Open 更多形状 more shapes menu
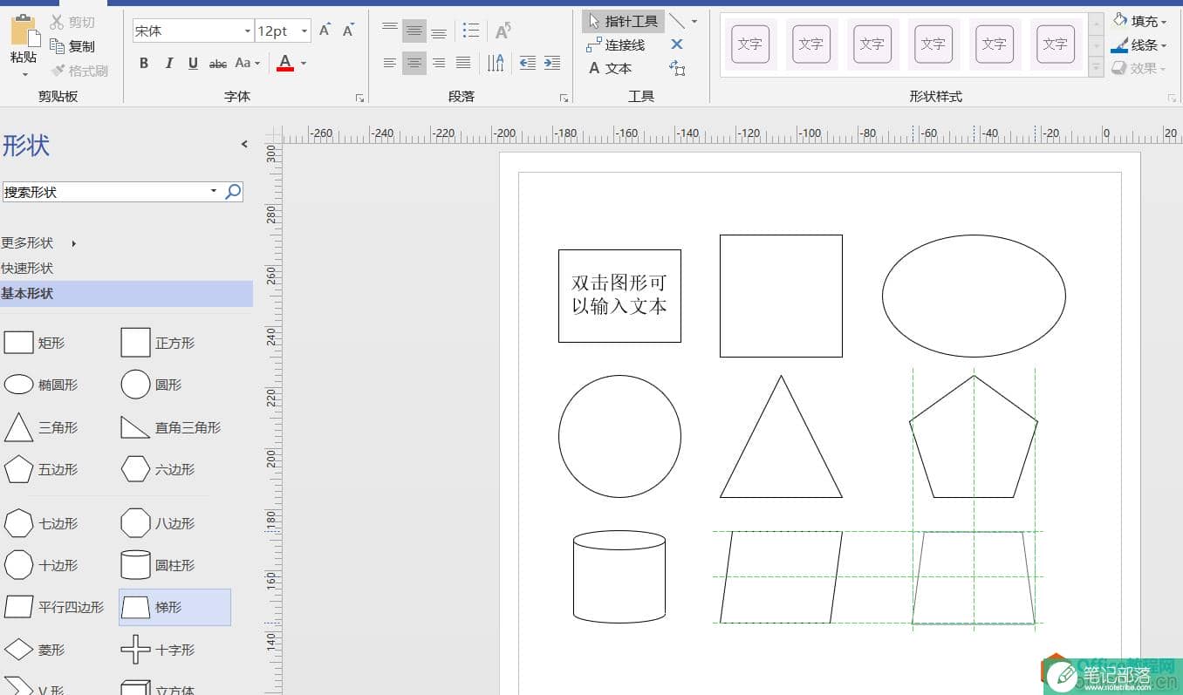 click(x=39, y=243)
